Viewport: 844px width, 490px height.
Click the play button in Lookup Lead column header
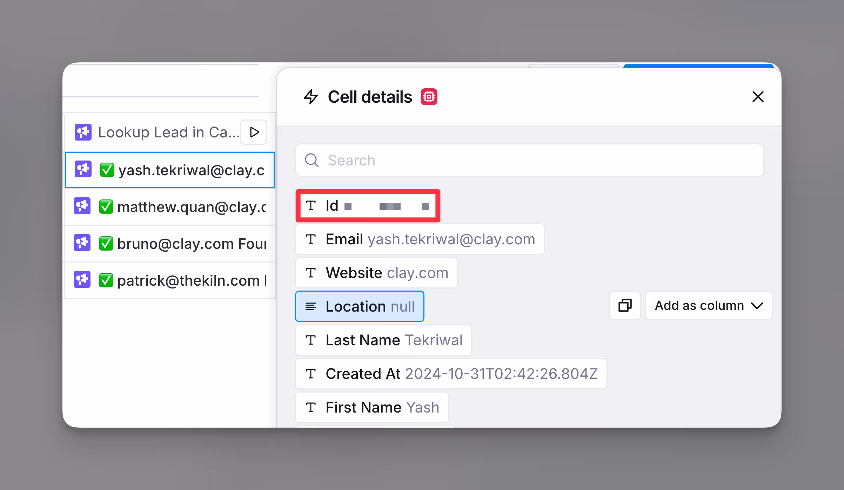(254, 132)
